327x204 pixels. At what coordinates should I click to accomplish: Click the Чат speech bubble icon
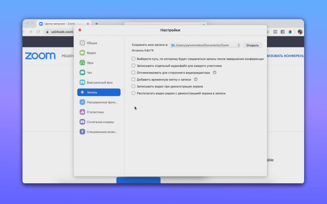pos(82,73)
